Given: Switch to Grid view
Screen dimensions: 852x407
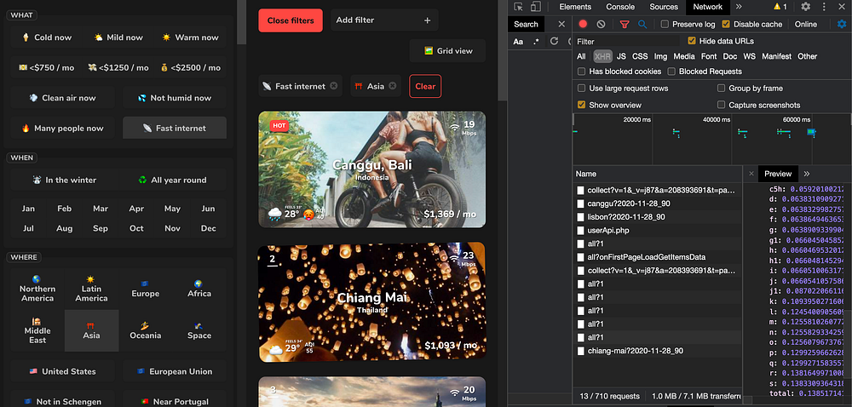Looking at the screenshot, I should pos(448,50).
